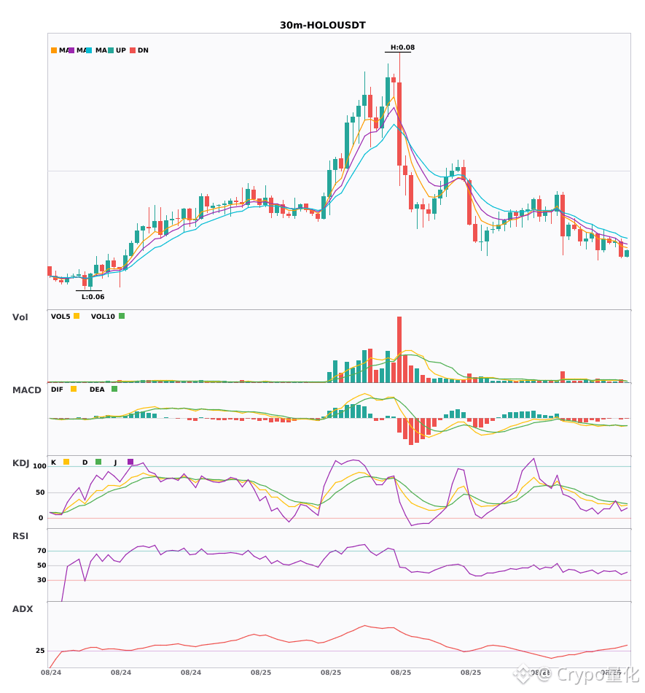The height and width of the screenshot is (693, 645).
Task: Click the UP legend text
Action: [x=121, y=50]
